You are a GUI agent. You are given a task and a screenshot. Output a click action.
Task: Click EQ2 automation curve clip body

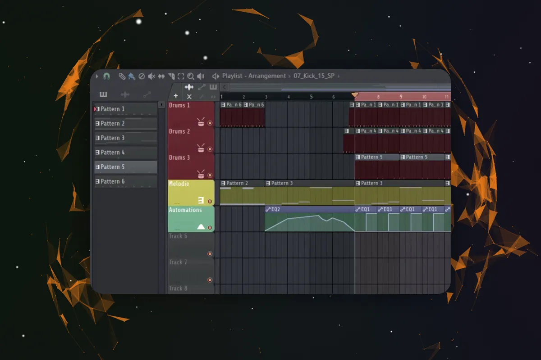tap(310, 222)
